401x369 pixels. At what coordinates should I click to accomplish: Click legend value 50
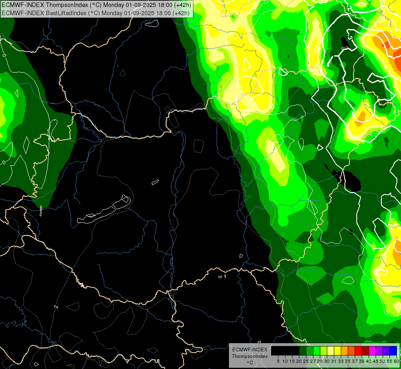click(x=383, y=361)
